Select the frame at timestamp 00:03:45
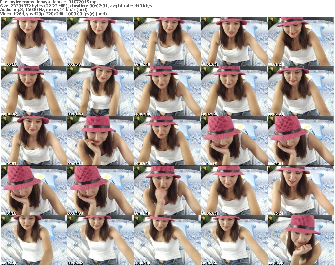This screenshot has width=335, height=265. pos(234,141)
